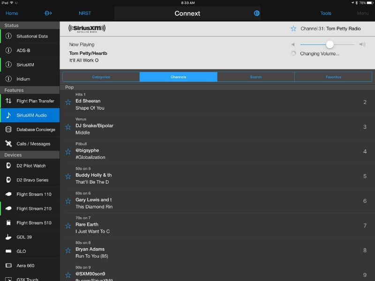
Task: Toggle favorite star for @bigsyphe channel
Action: pos(68,151)
